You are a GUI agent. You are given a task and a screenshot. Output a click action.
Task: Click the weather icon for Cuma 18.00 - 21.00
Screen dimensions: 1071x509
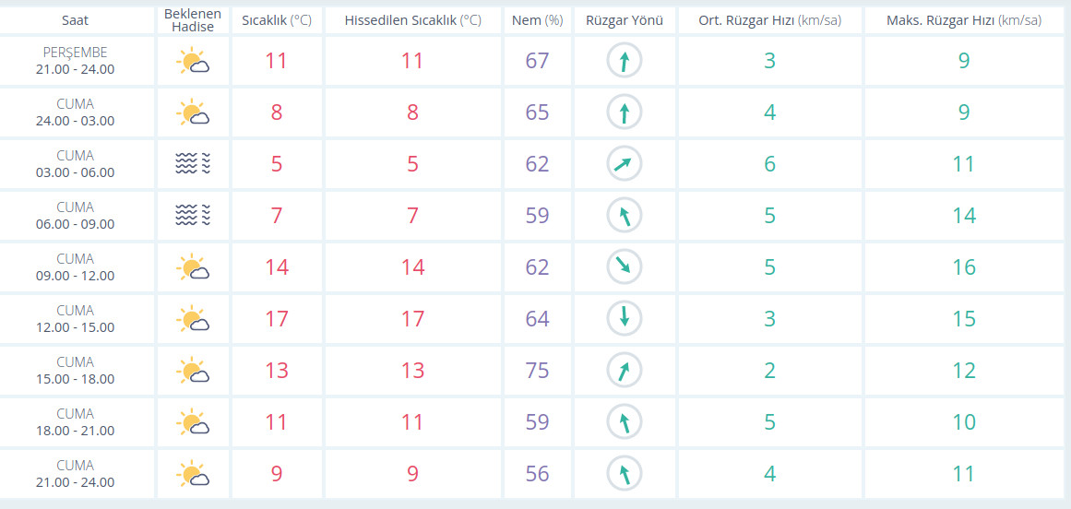click(x=193, y=422)
